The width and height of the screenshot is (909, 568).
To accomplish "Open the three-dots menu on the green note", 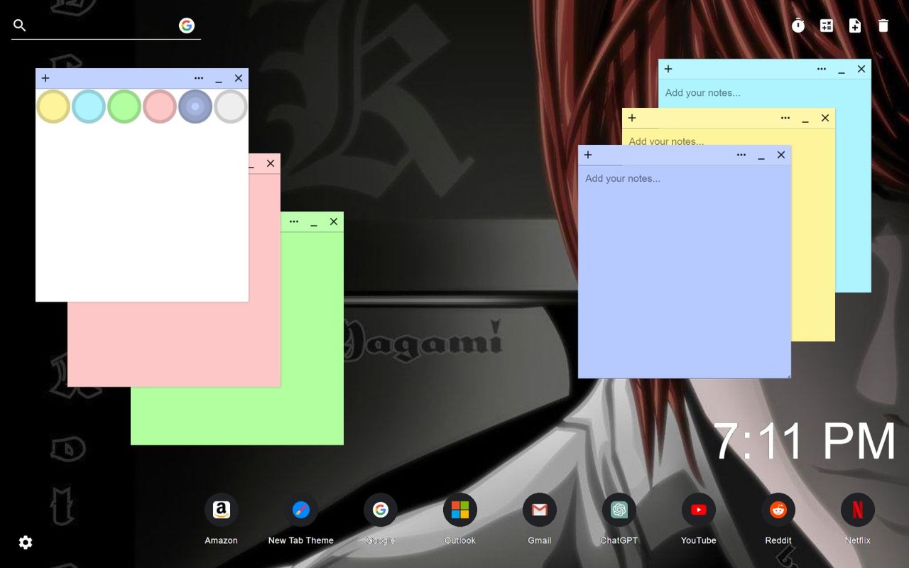I will coord(294,222).
